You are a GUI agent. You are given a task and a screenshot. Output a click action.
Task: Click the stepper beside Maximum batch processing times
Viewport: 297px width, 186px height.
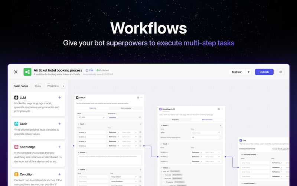(221, 137)
